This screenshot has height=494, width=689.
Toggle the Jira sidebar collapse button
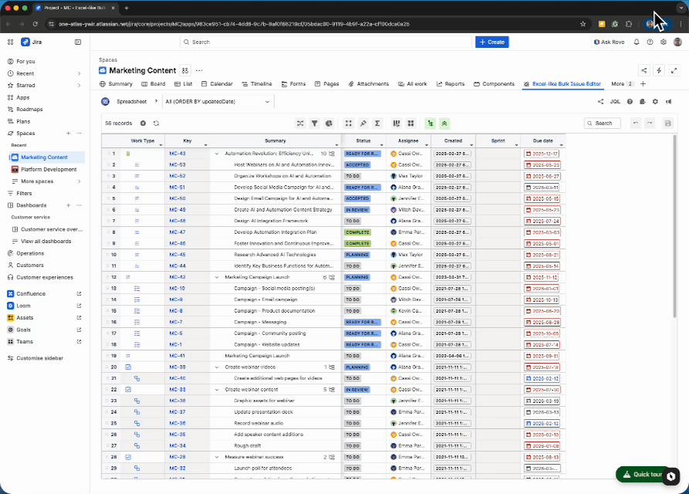tap(77, 42)
